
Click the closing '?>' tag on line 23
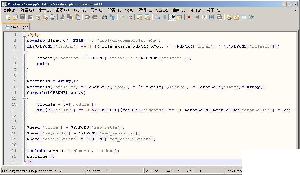(x=29, y=162)
